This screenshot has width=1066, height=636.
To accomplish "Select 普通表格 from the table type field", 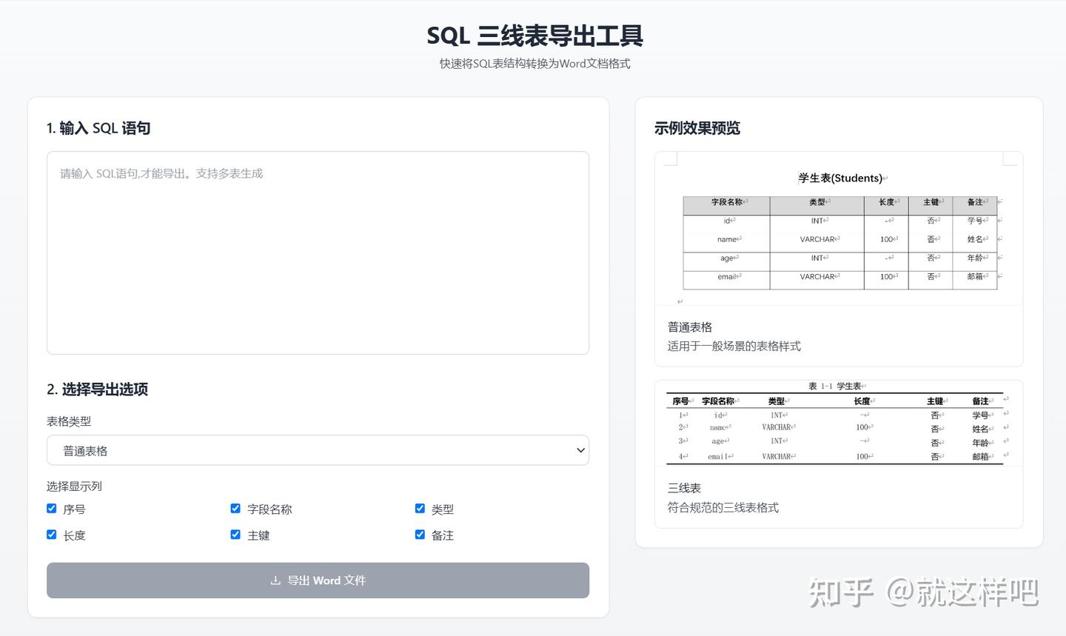I will (318, 449).
